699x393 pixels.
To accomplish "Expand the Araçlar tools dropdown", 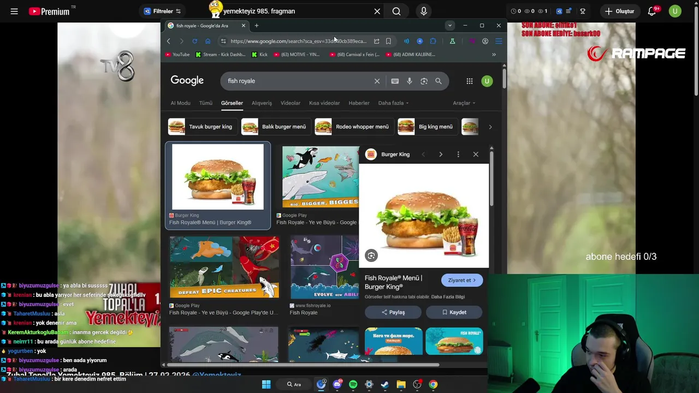I will click(x=464, y=103).
